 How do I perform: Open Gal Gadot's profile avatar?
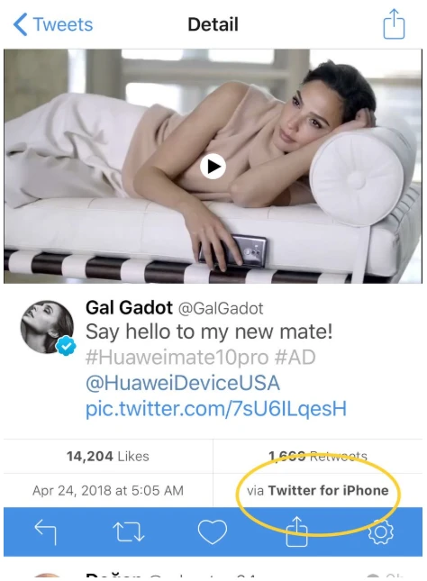(x=47, y=327)
